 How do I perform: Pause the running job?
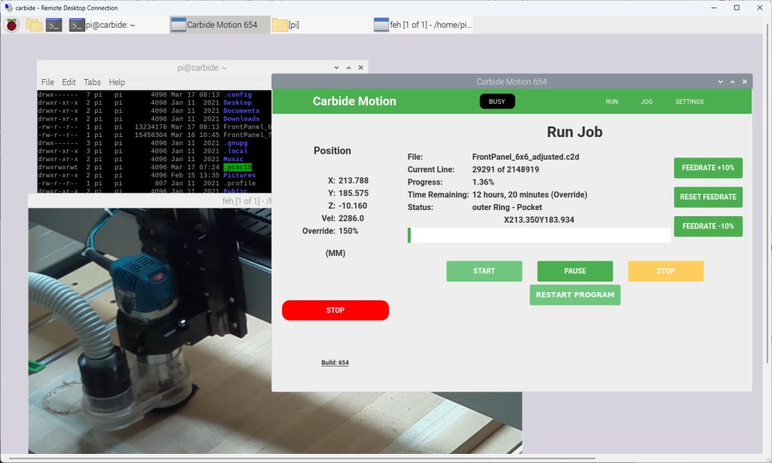pyautogui.click(x=574, y=271)
